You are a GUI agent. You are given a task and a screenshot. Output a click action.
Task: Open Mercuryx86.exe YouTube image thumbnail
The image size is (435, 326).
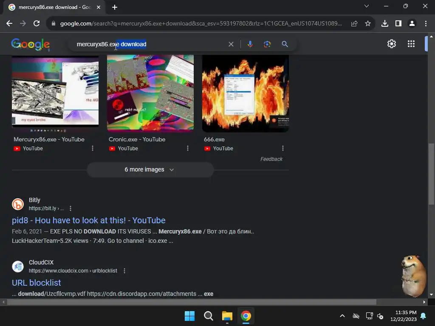click(x=55, y=93)
